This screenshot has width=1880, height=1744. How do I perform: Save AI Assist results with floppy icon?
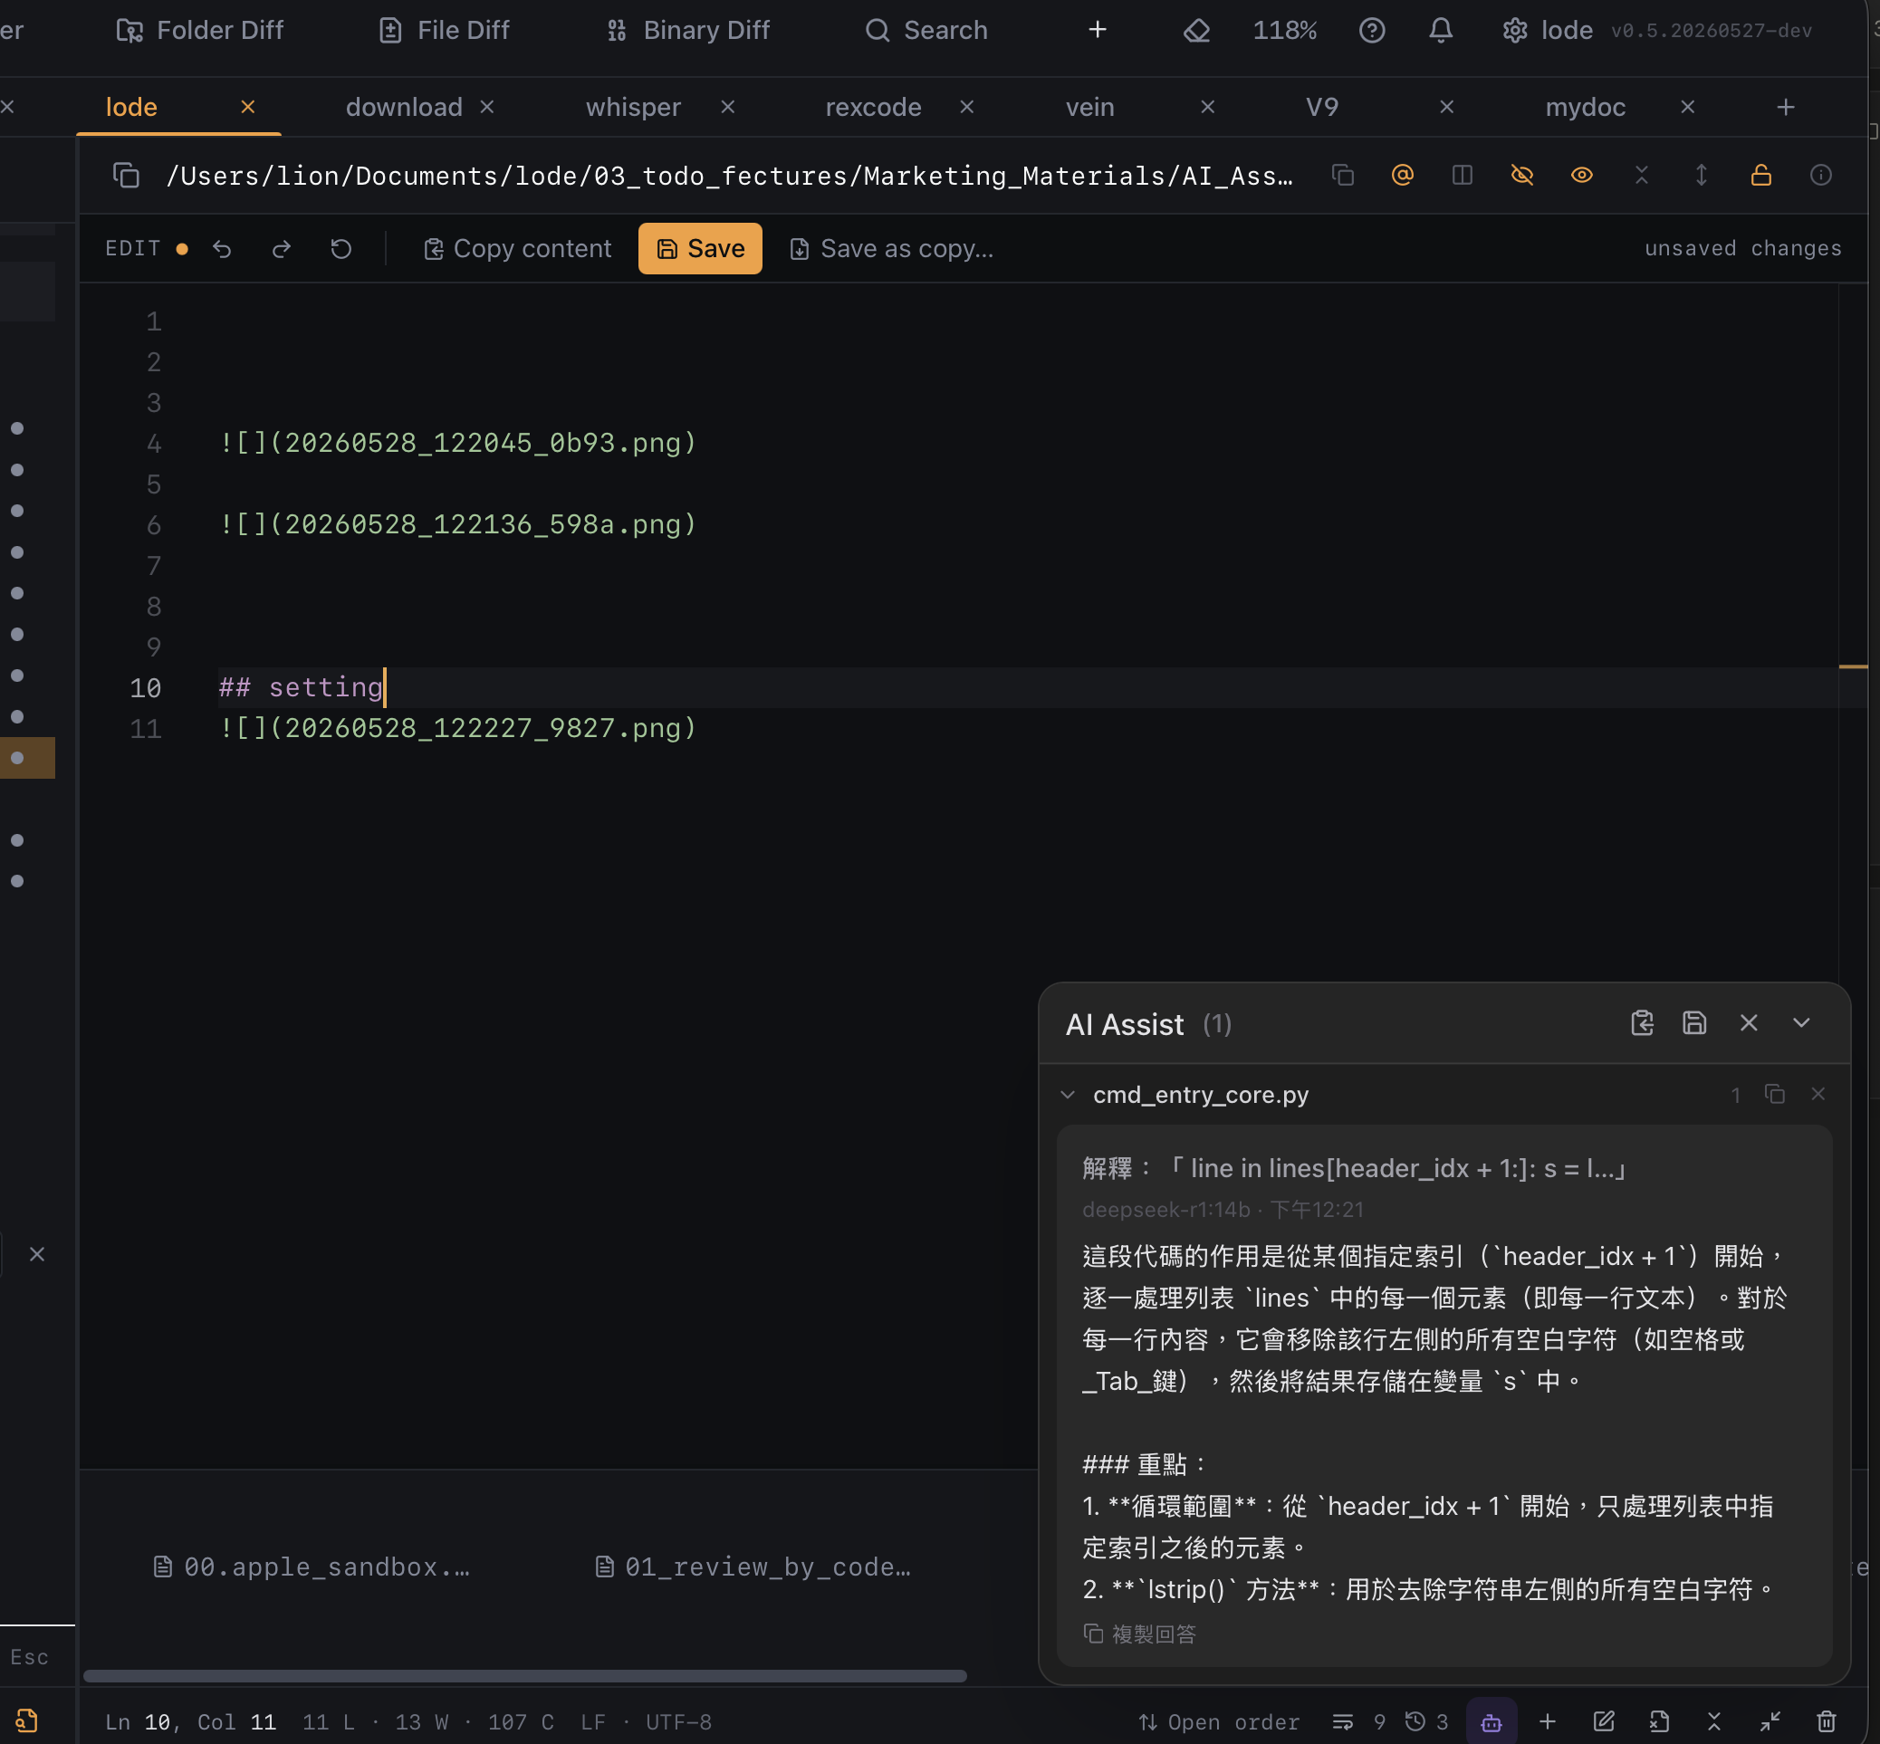[x=1694, y=1023]
